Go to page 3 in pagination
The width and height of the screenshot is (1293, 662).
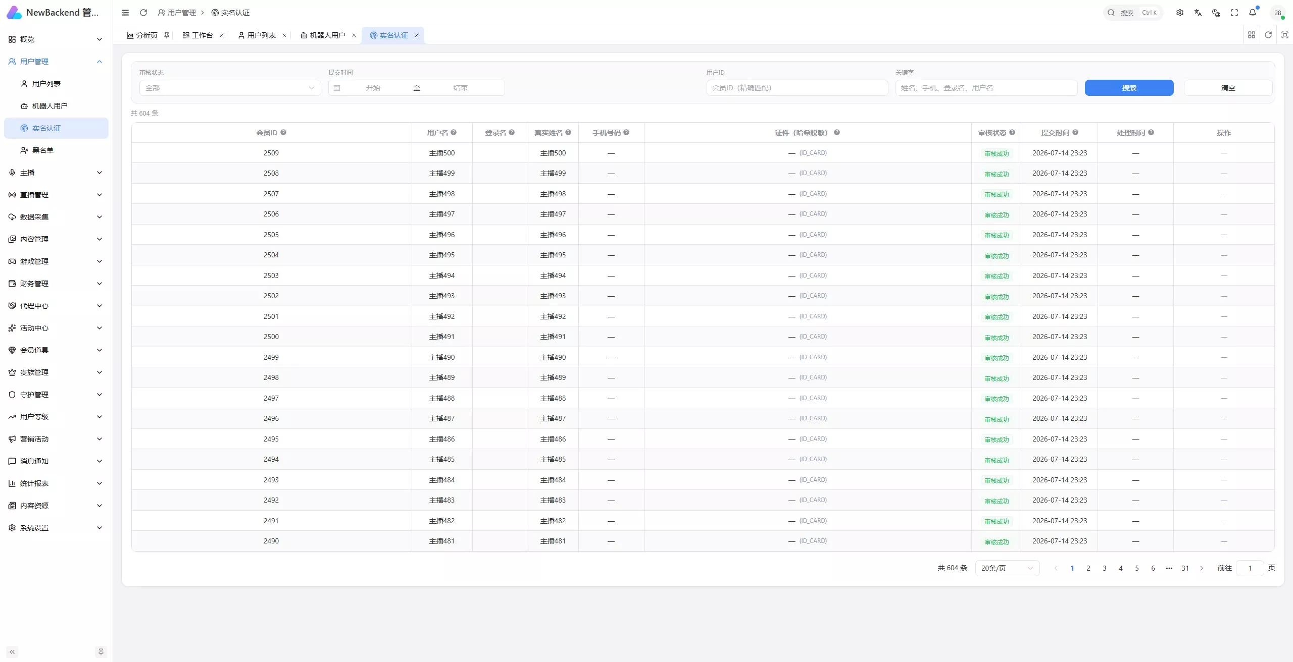[x=1105, y=568]
